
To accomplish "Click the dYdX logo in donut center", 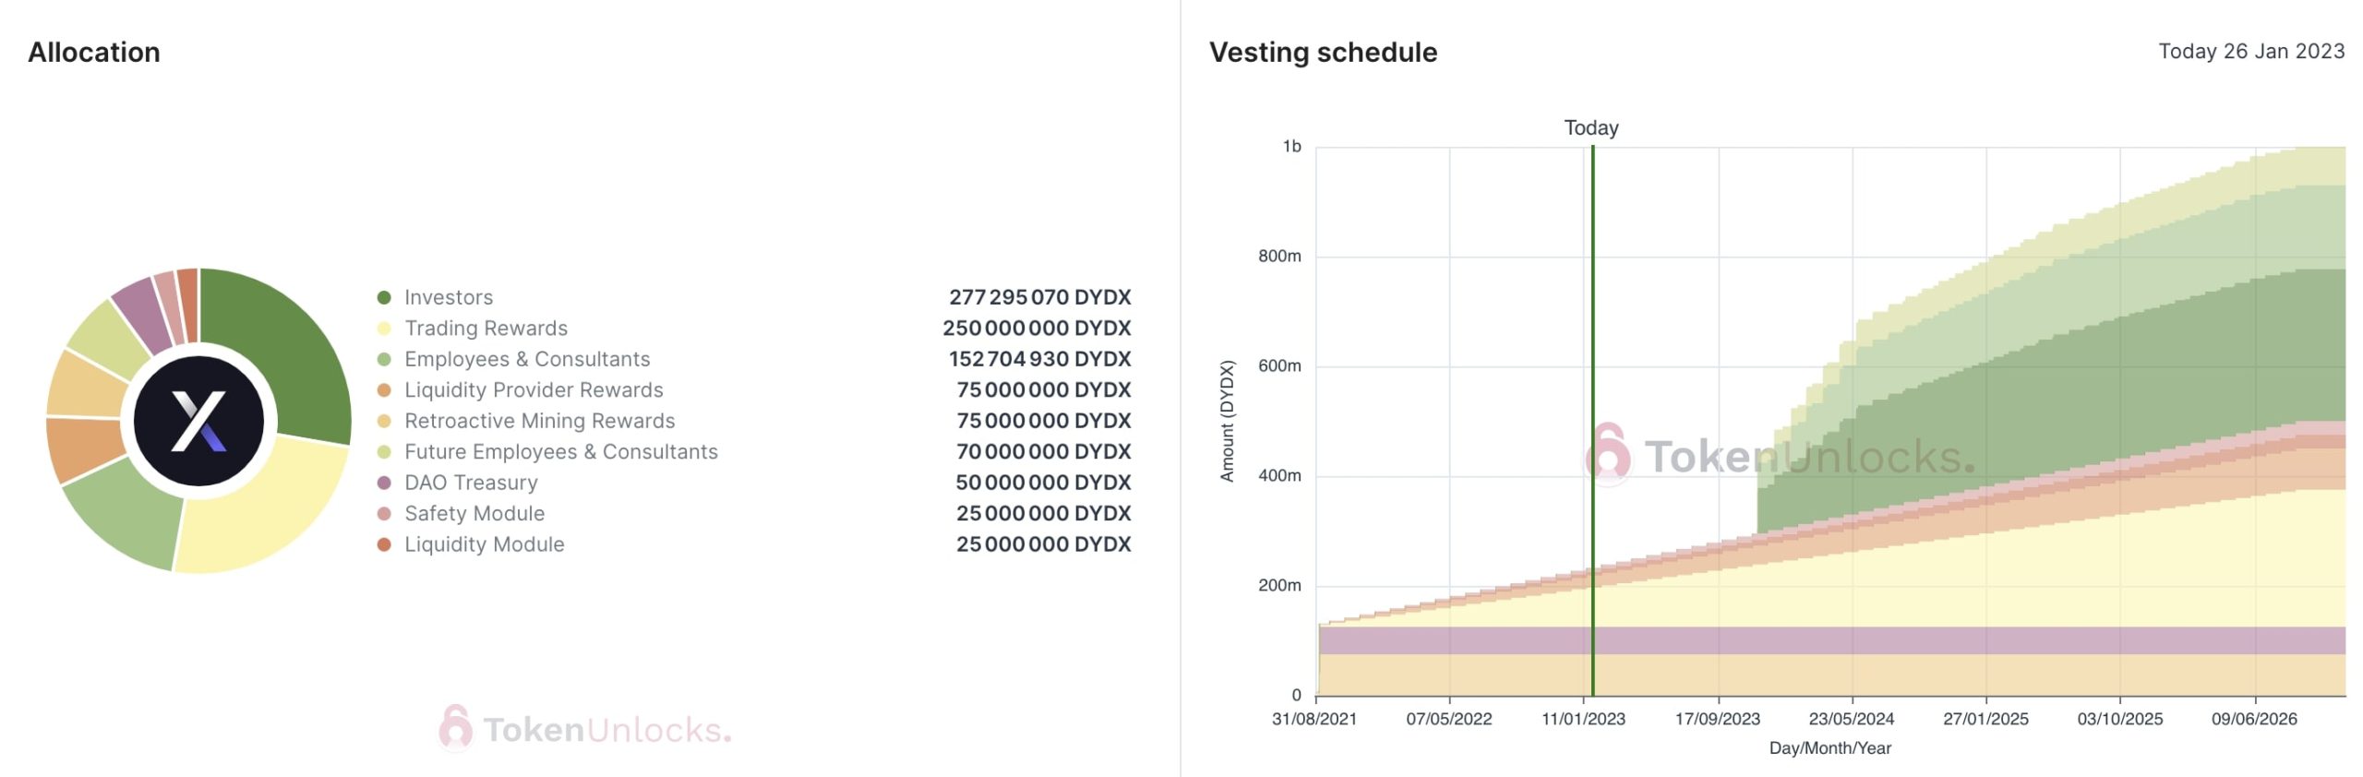I will coord(198,421).
